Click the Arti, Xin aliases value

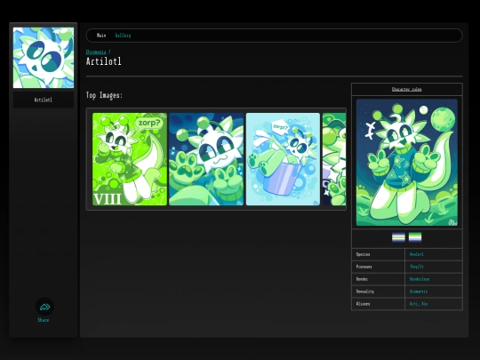pyautogui.click(x=419, y=304)
